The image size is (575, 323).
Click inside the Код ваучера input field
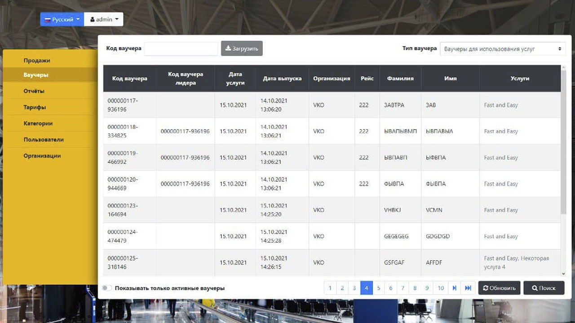point(181,48)
